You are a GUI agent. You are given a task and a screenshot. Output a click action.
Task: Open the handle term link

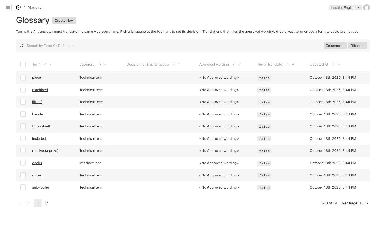click(x=38, y=114)
